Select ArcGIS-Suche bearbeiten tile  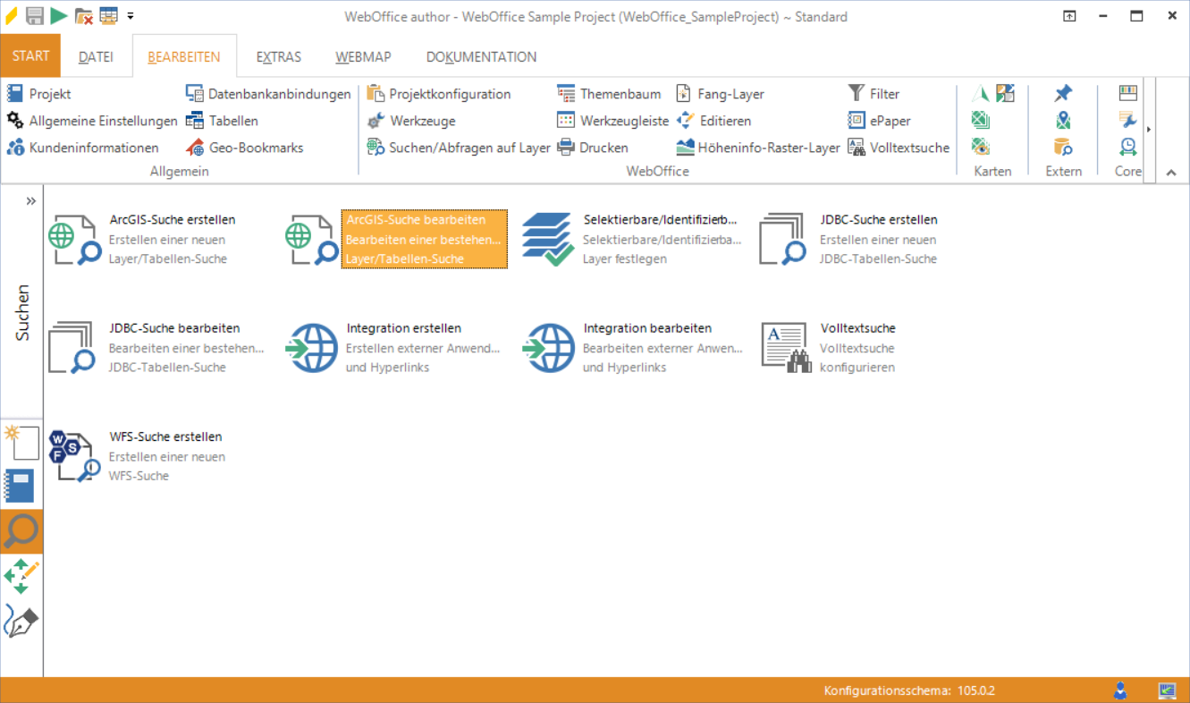pos(396,239)
